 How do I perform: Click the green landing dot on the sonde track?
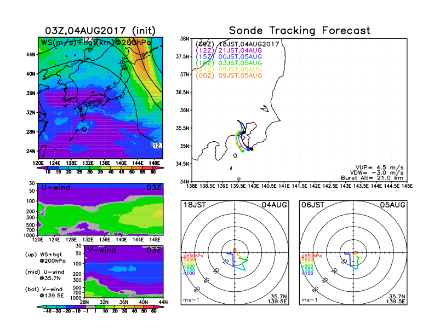(243, 151)
